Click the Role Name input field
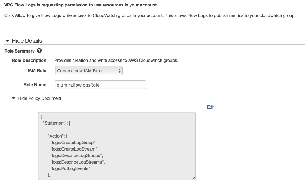Viewport: 305px width, 183px height. point(100,85)
